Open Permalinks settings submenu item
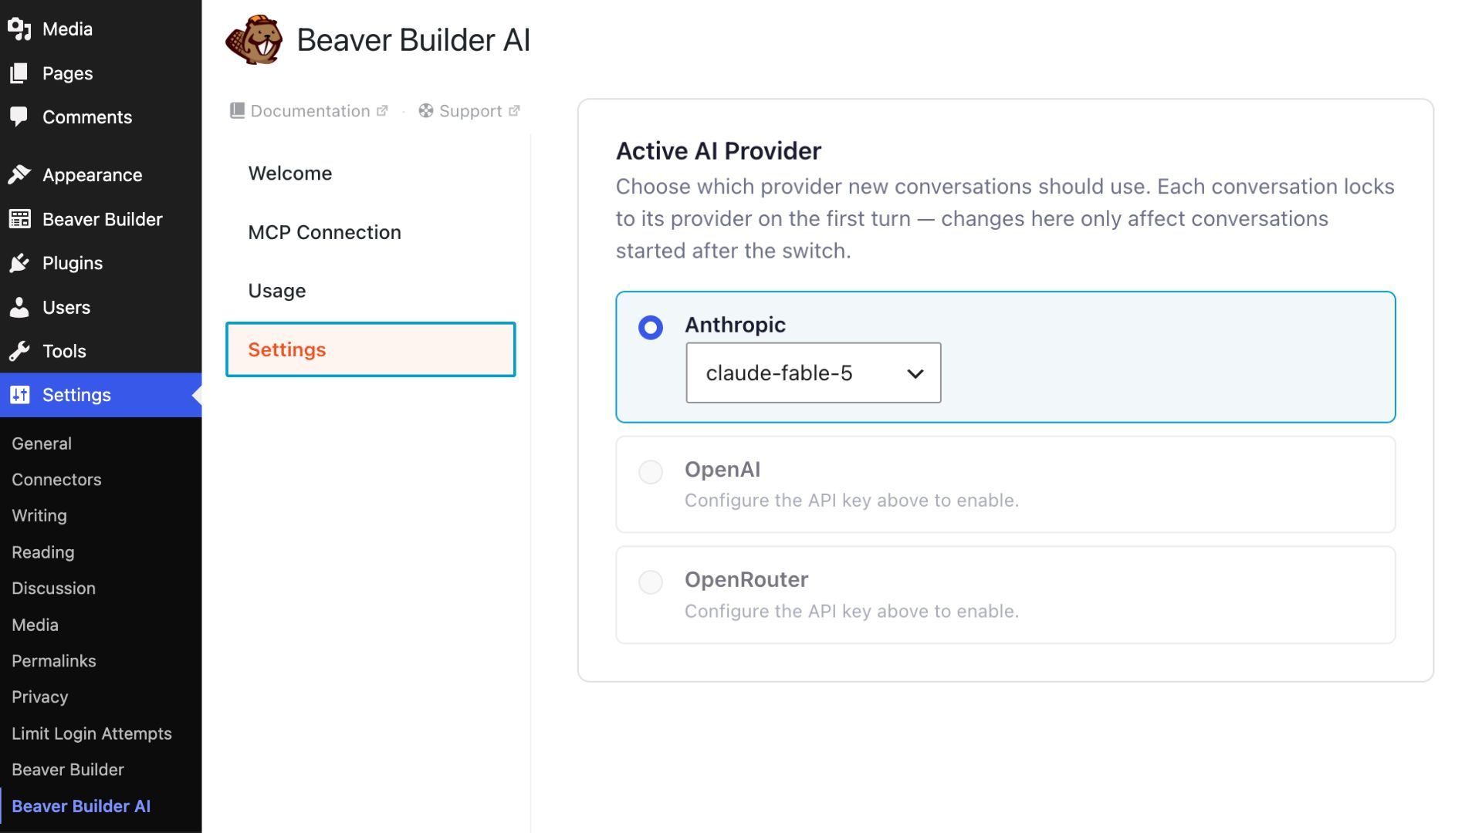The width and height of the screenshot is (1482, 833). (x=54, y=661)
